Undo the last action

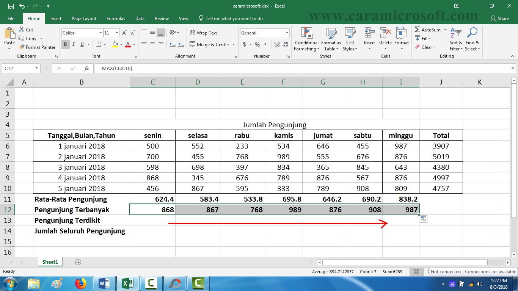[22, 6]
